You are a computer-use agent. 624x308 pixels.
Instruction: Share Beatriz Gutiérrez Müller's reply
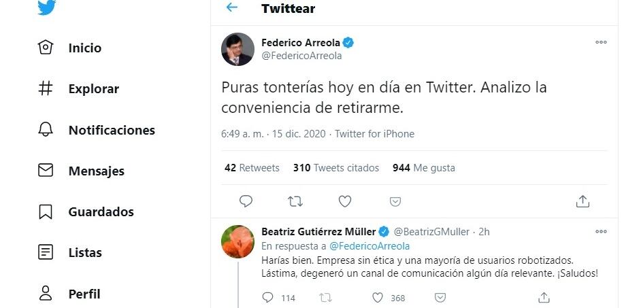point(544,297)
